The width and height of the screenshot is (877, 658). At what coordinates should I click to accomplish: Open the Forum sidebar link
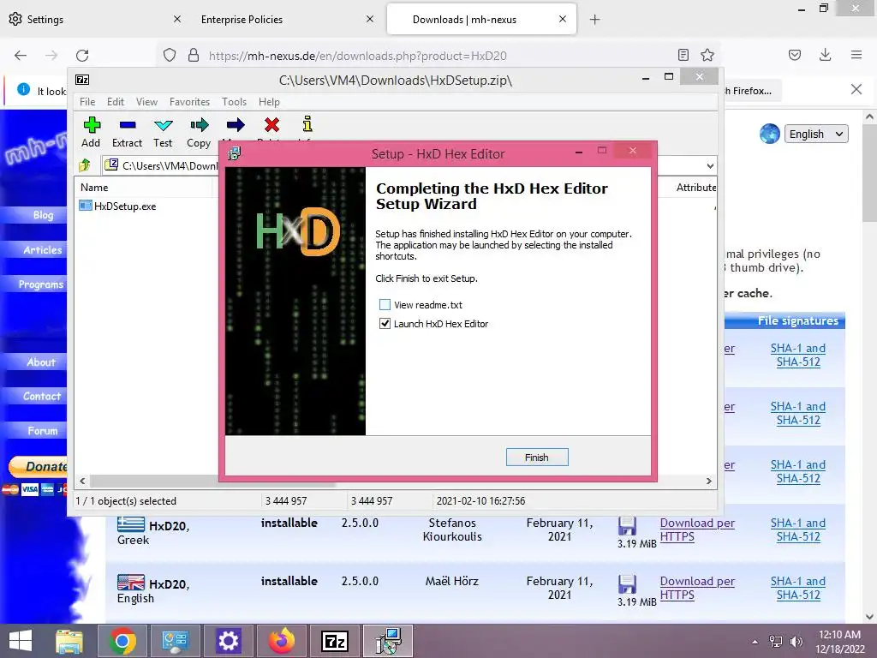pyautogui.click(x=43, y=431)
